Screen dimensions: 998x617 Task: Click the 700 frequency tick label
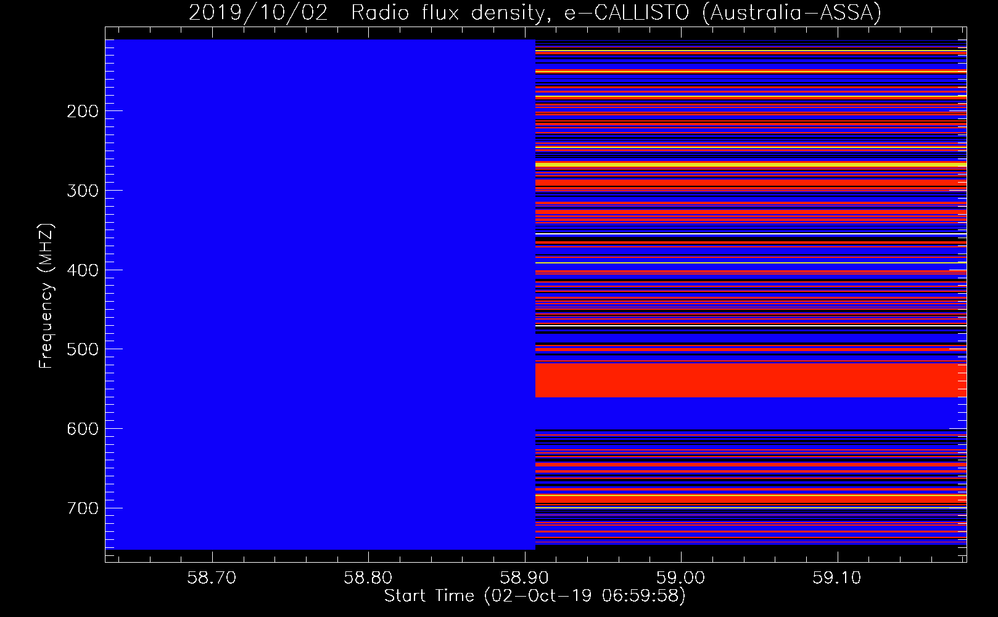click(83, 508)
